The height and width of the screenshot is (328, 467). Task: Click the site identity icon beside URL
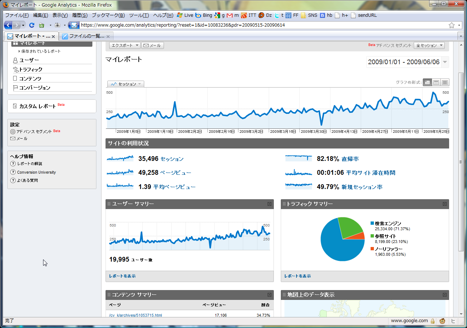pos(74,25)
